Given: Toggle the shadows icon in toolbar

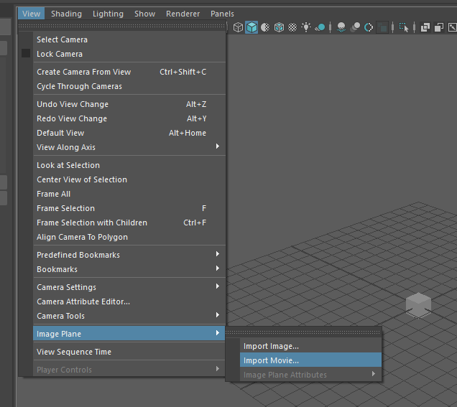Looking at the screenshot, I should click(x=320, y=27).
